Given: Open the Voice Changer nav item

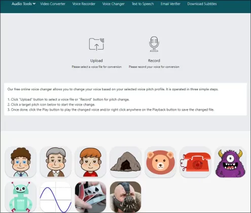Looking at the screenshot, I should point(114,4).
